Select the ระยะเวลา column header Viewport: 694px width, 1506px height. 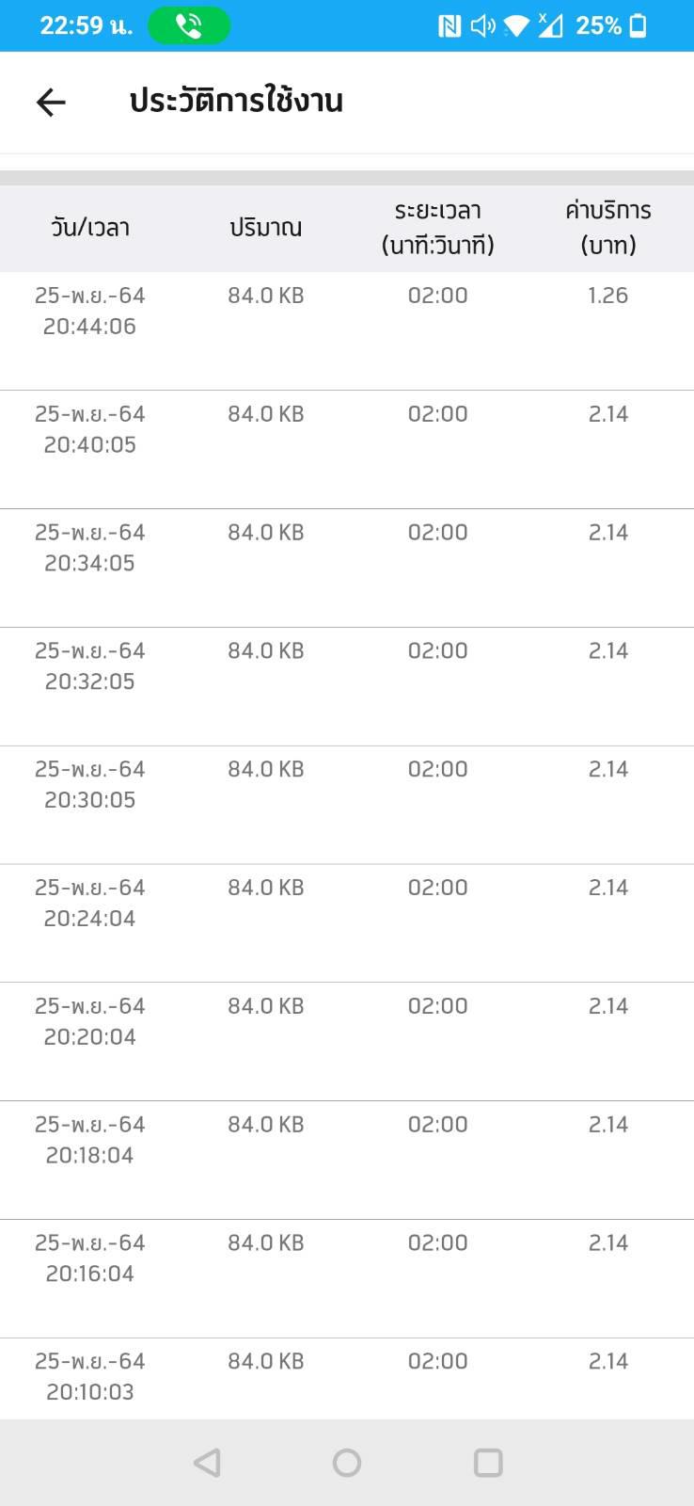point(438,228)
